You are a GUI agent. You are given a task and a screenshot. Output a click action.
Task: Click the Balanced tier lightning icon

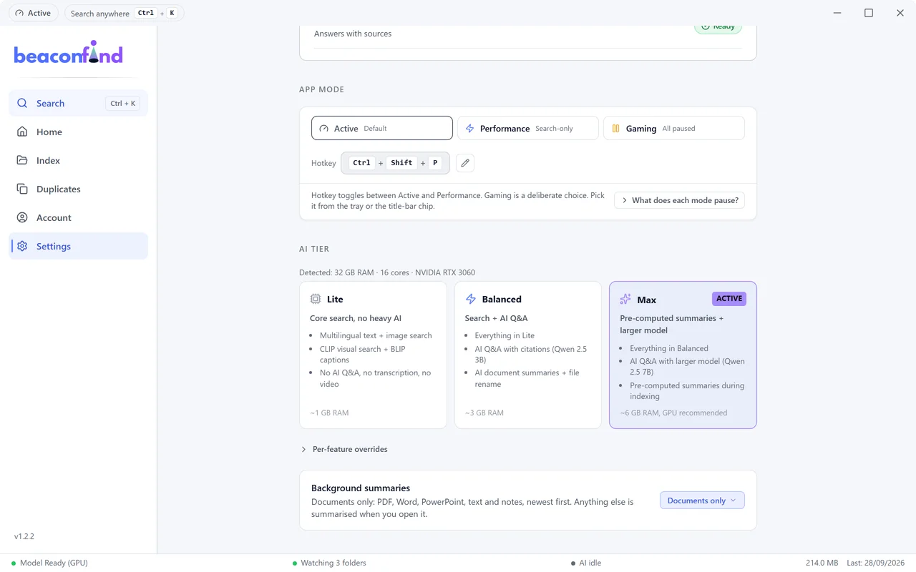coord(471,299)
